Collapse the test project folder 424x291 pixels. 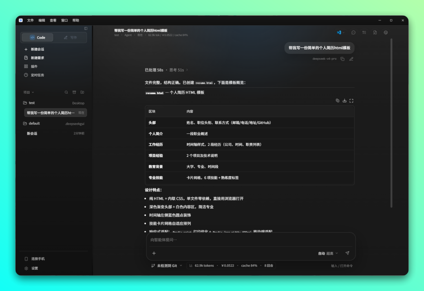click(29, 103)
